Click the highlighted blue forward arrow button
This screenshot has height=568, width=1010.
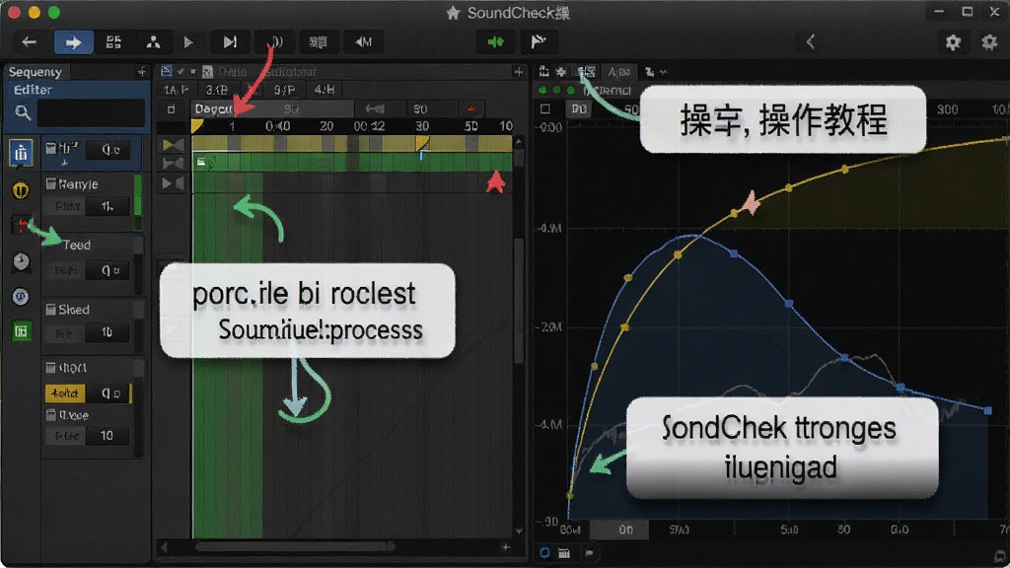[x=73, y=42]
